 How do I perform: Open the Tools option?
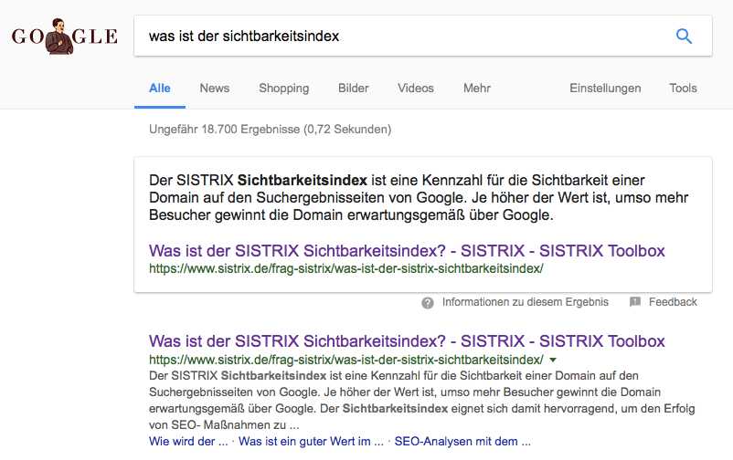(683, 89)
